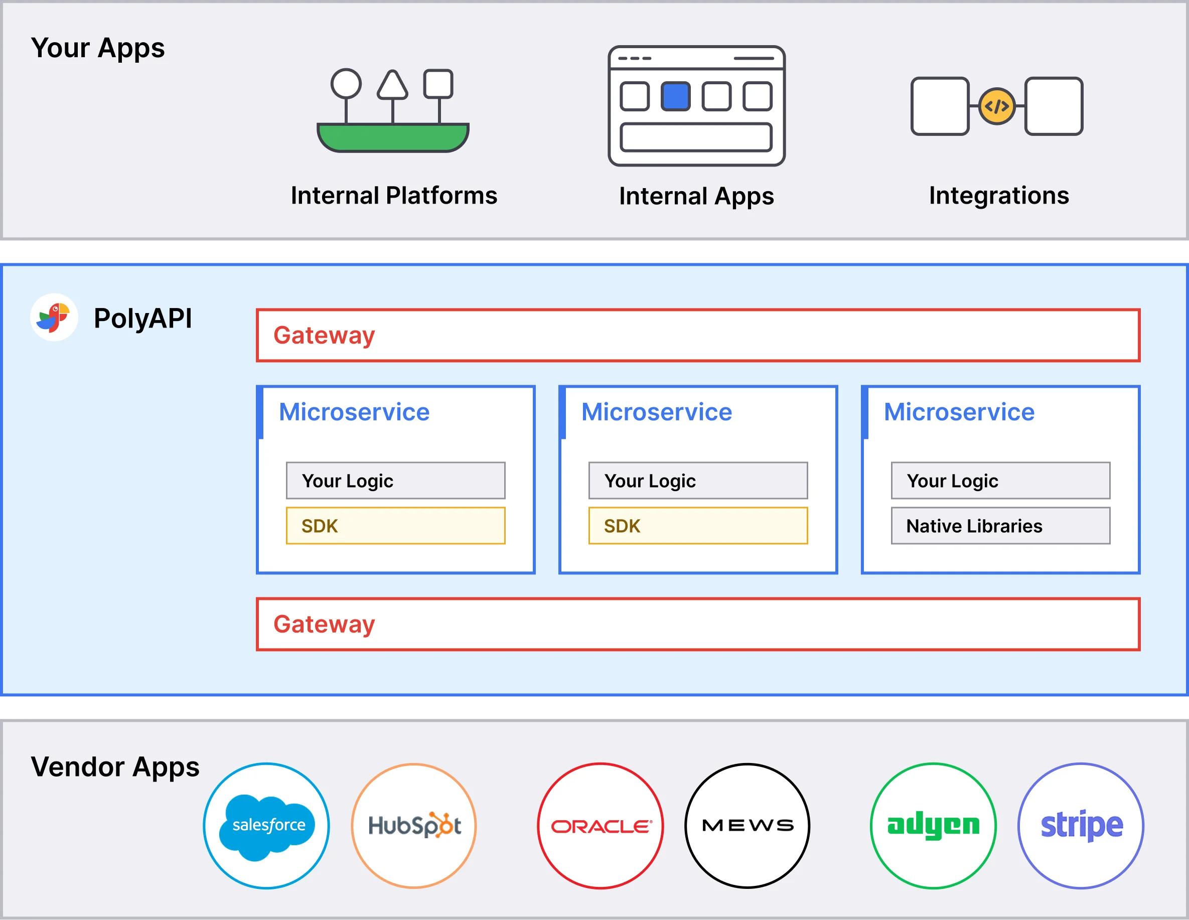
Task: Click the "Vendor Apps" heading
Action: pos(115,767)
